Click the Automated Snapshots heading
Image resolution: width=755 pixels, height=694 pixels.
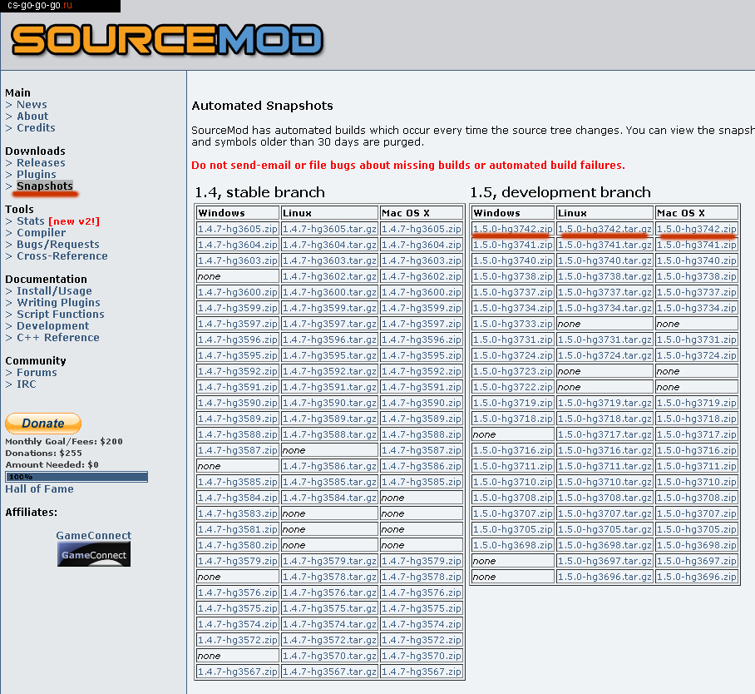click(x=263, y=106)
